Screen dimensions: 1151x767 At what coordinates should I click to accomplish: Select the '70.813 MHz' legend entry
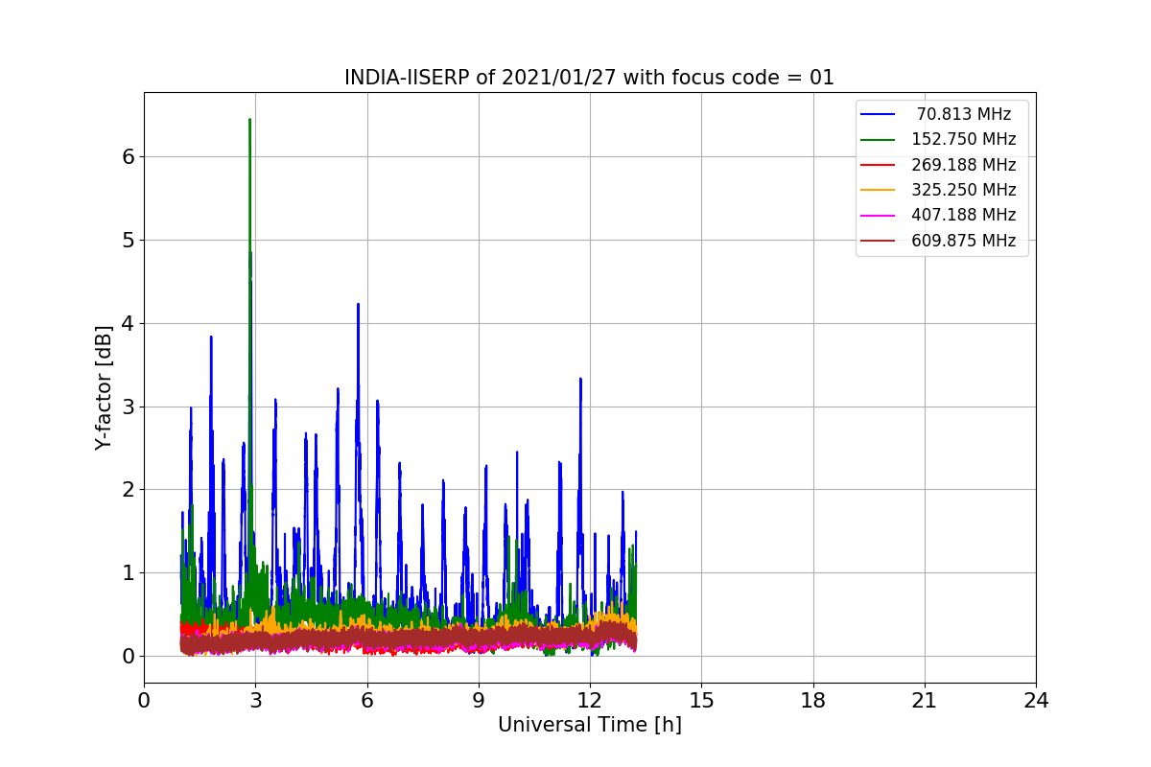pos(963,114)
